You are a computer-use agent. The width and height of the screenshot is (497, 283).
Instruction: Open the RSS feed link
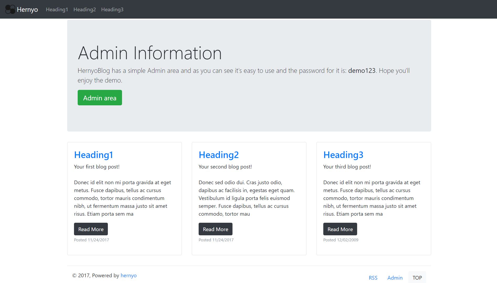tap(373, 278)
